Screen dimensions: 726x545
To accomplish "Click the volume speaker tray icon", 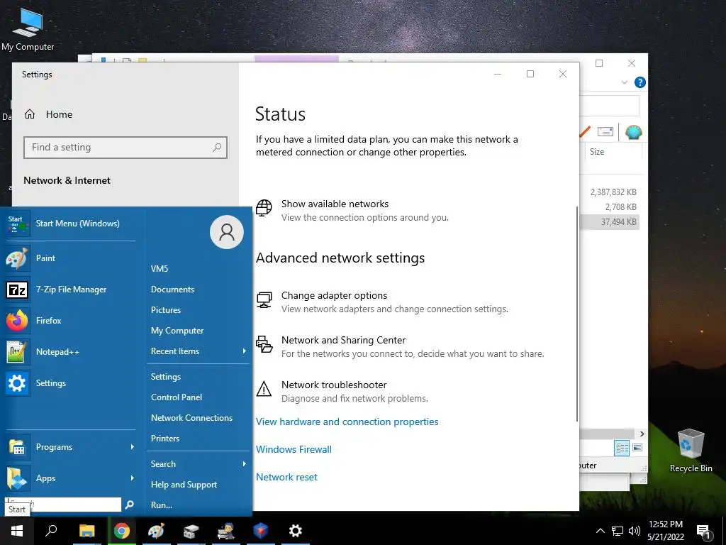I will pos(635,531).
